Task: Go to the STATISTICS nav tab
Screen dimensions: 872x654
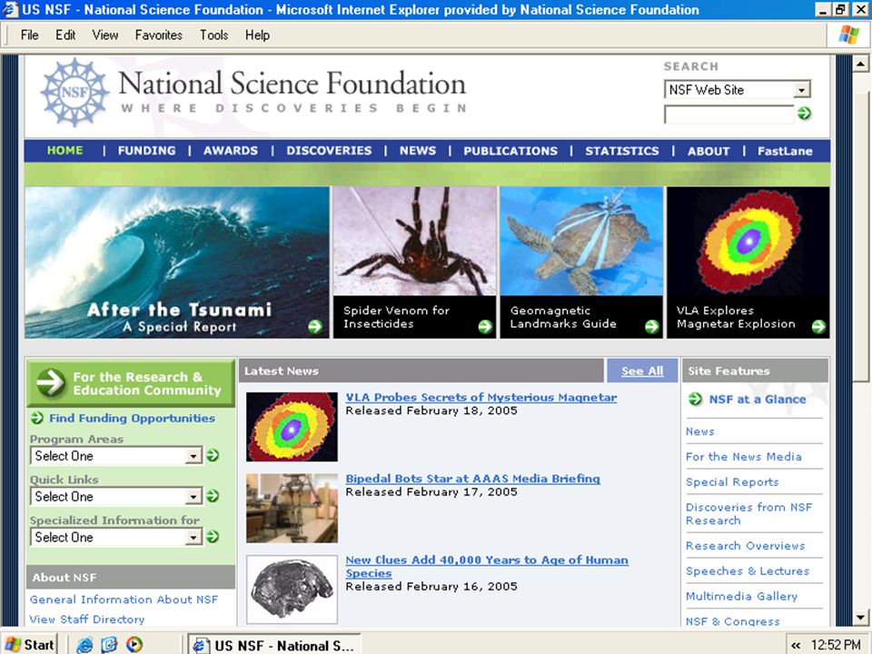Action: 621,151
